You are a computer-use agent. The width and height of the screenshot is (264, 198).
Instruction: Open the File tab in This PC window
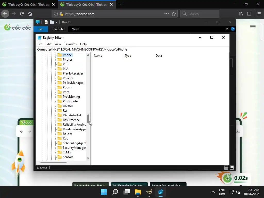[41, 29]
